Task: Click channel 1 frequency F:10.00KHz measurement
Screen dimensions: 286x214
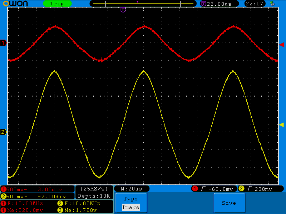Action: click(x=25, y=203)
